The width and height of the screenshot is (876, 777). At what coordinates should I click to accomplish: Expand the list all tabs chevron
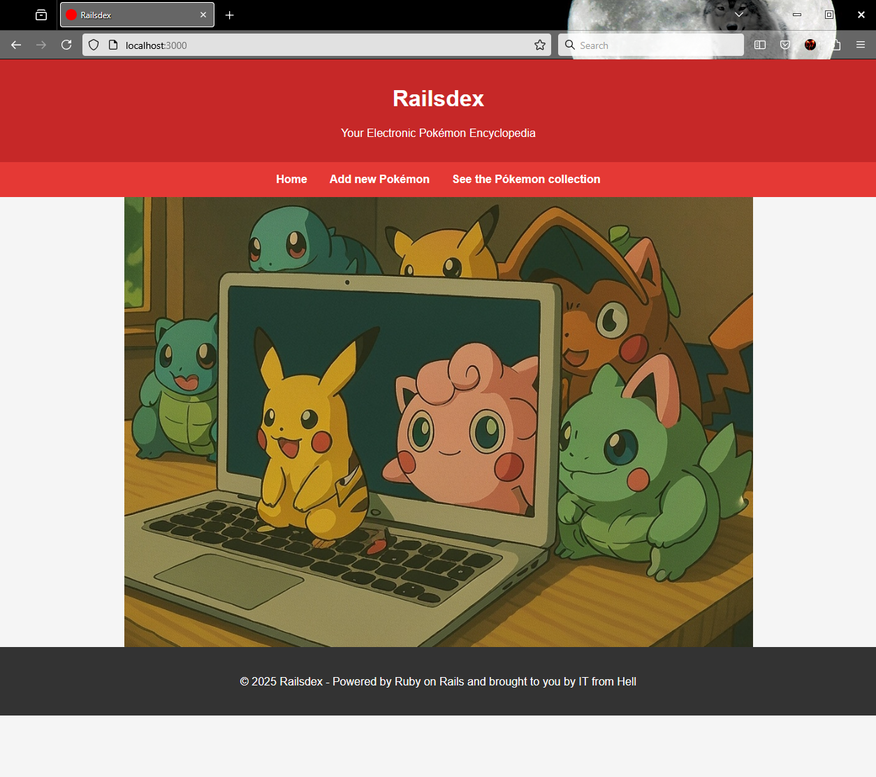coord(738,15)
